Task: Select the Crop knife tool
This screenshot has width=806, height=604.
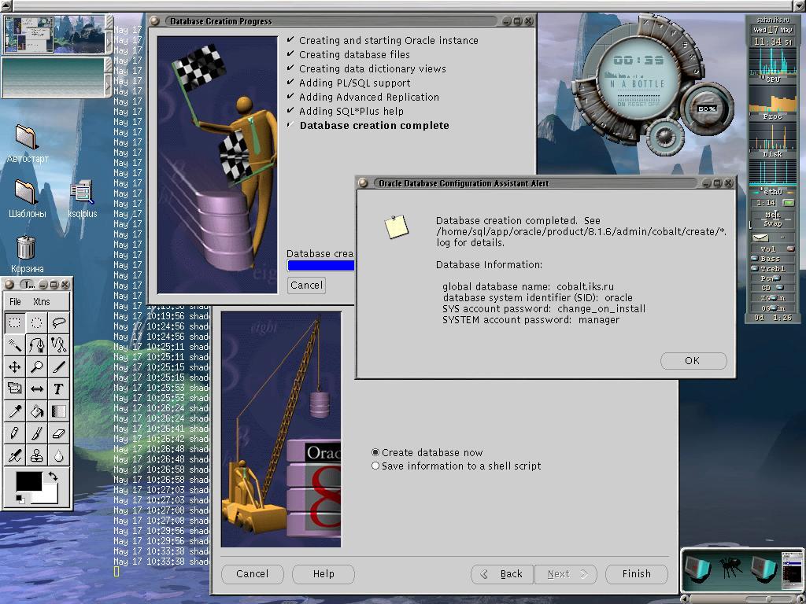Action: tap(58, 366)
